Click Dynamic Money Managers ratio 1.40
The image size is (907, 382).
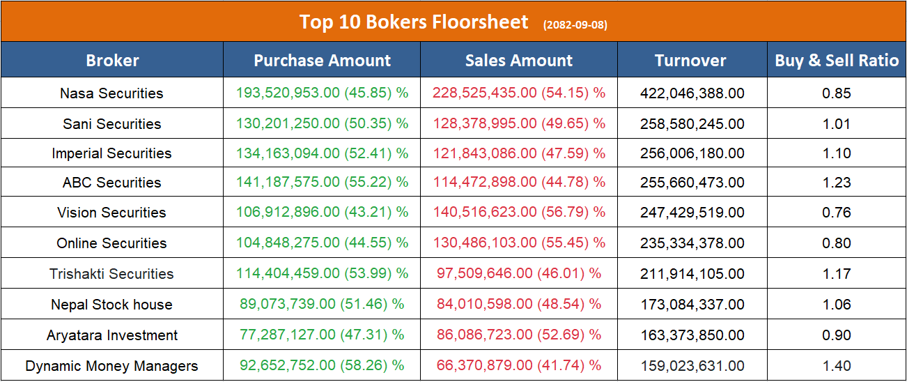tap(837, 366)
